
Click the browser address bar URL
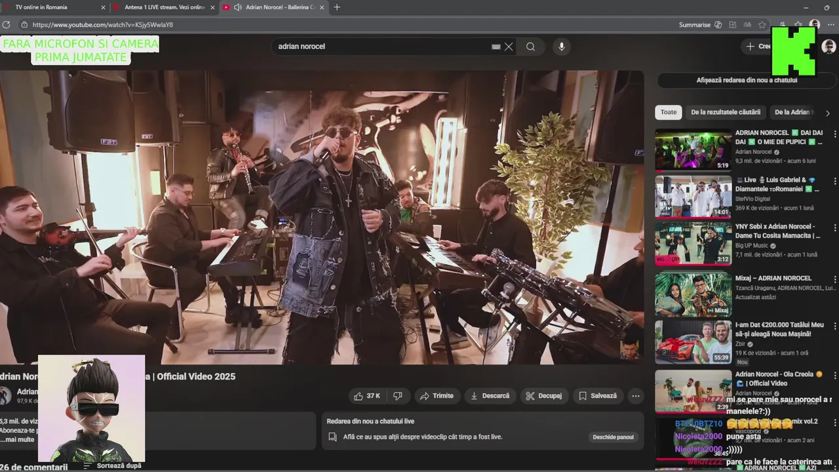point(103,25)
